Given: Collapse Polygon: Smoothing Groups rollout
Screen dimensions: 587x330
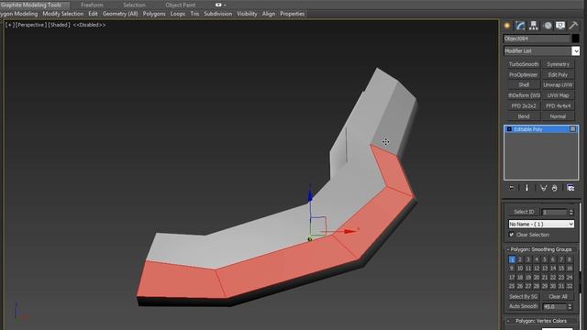Looking at the screenshot, I should click(x=541, y=249).
